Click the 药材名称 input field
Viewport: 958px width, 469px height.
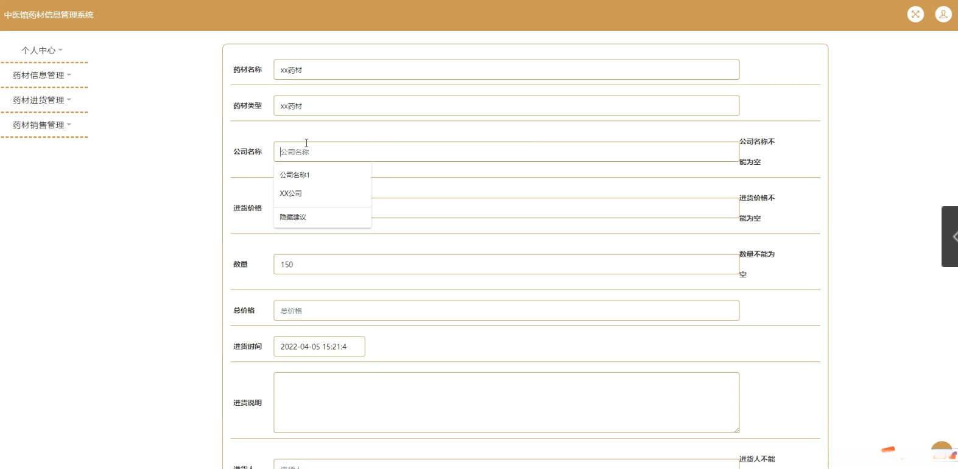tap(506, 69)
